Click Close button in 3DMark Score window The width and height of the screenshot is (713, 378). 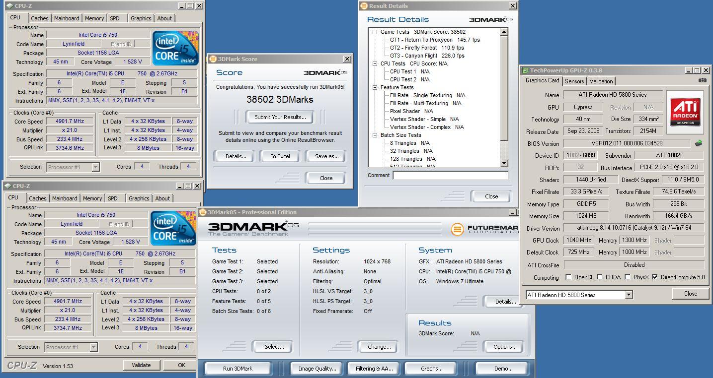tap(326, 178)
